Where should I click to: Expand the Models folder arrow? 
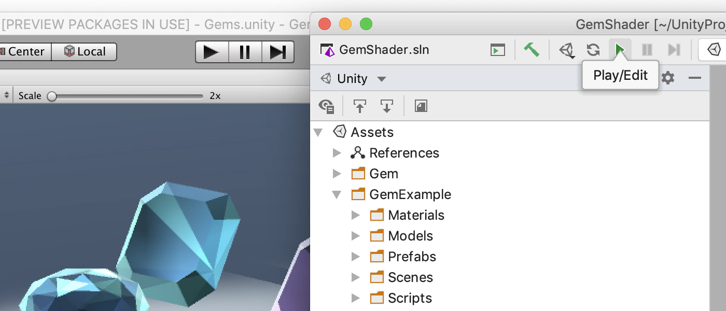356,236
